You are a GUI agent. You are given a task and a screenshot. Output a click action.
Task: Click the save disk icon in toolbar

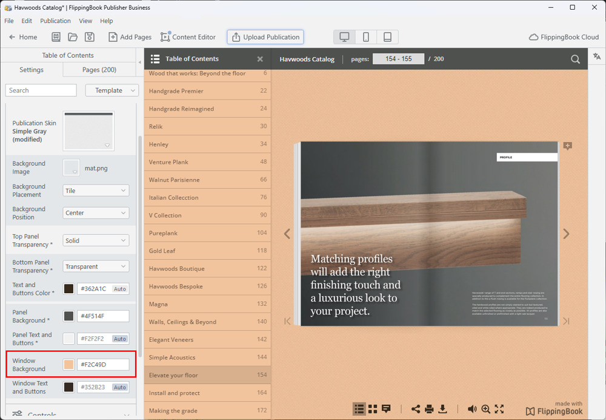click(90, 37)
